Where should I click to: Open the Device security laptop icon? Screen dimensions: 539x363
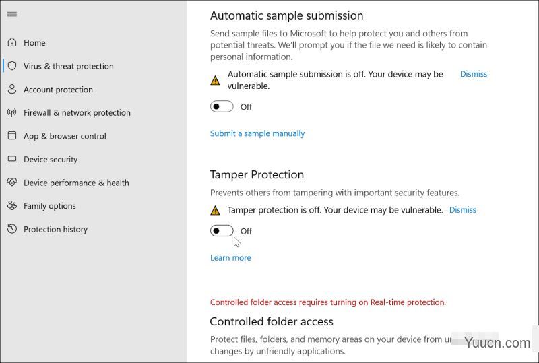pos(12,159)
